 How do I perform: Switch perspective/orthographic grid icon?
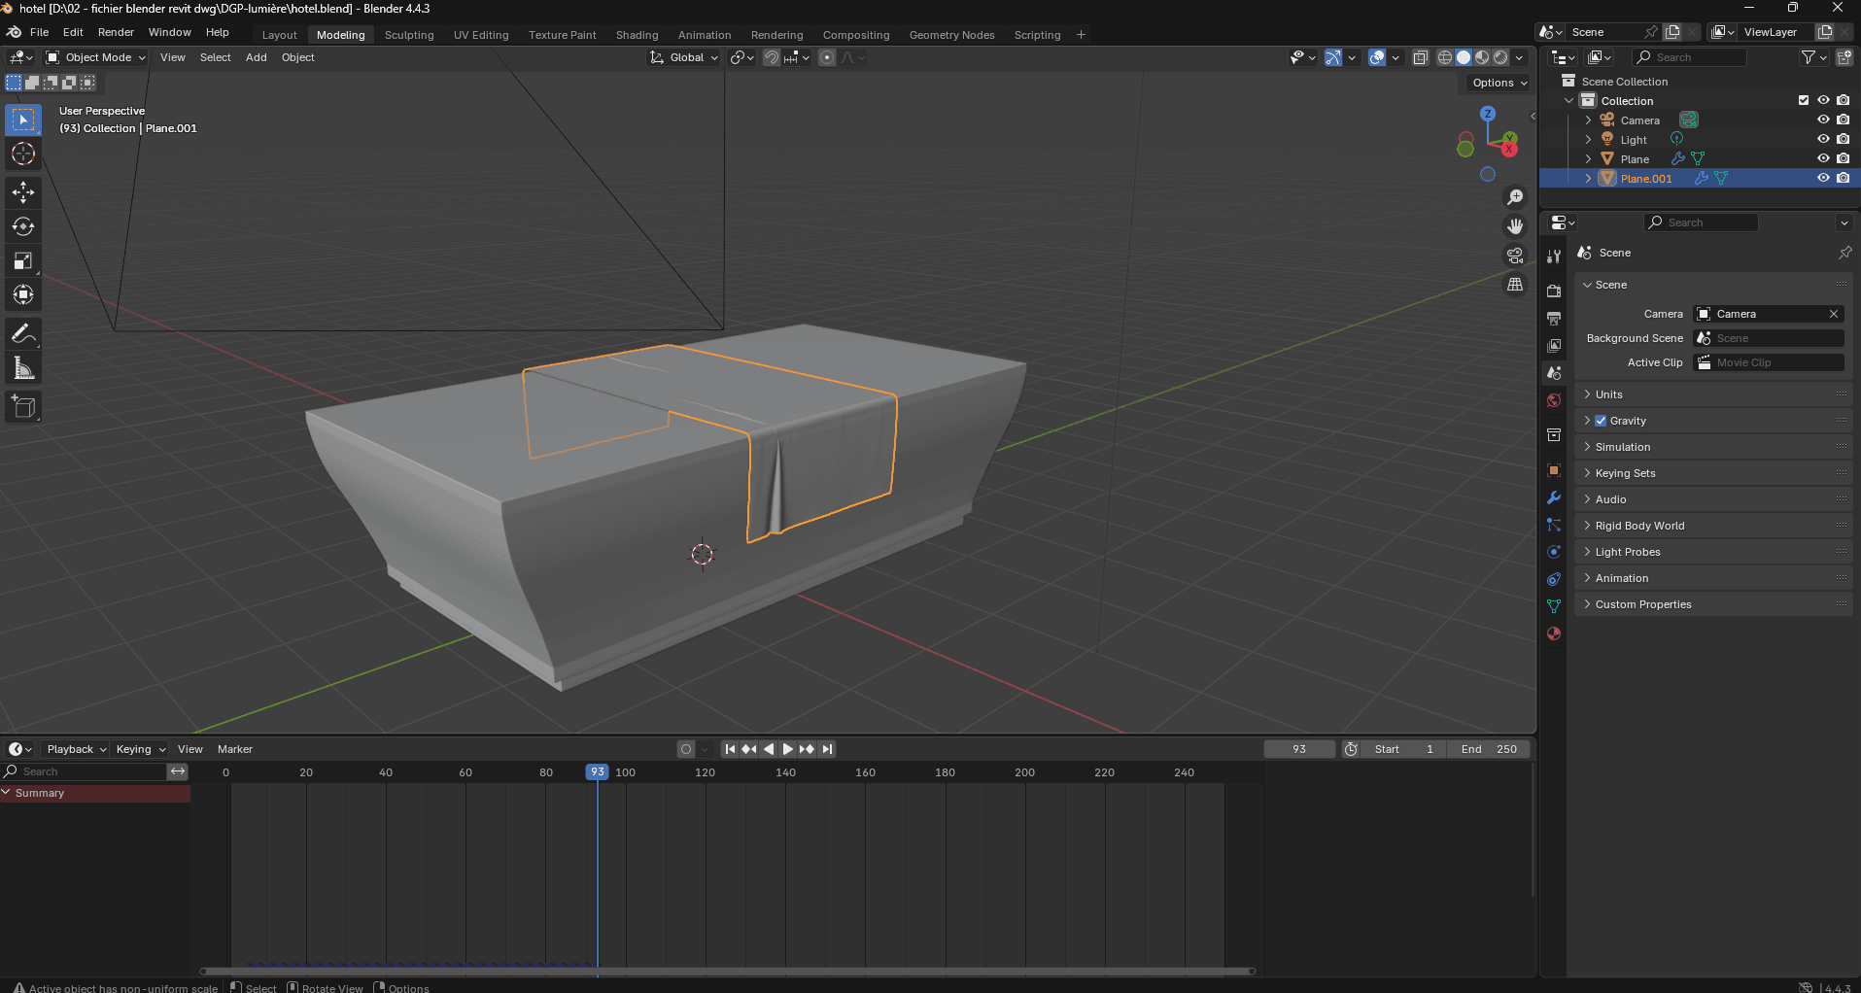[x=1515, y=285]
